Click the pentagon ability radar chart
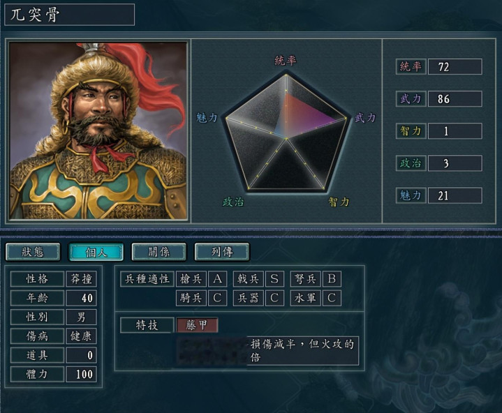502x413 pixels. 286,133
